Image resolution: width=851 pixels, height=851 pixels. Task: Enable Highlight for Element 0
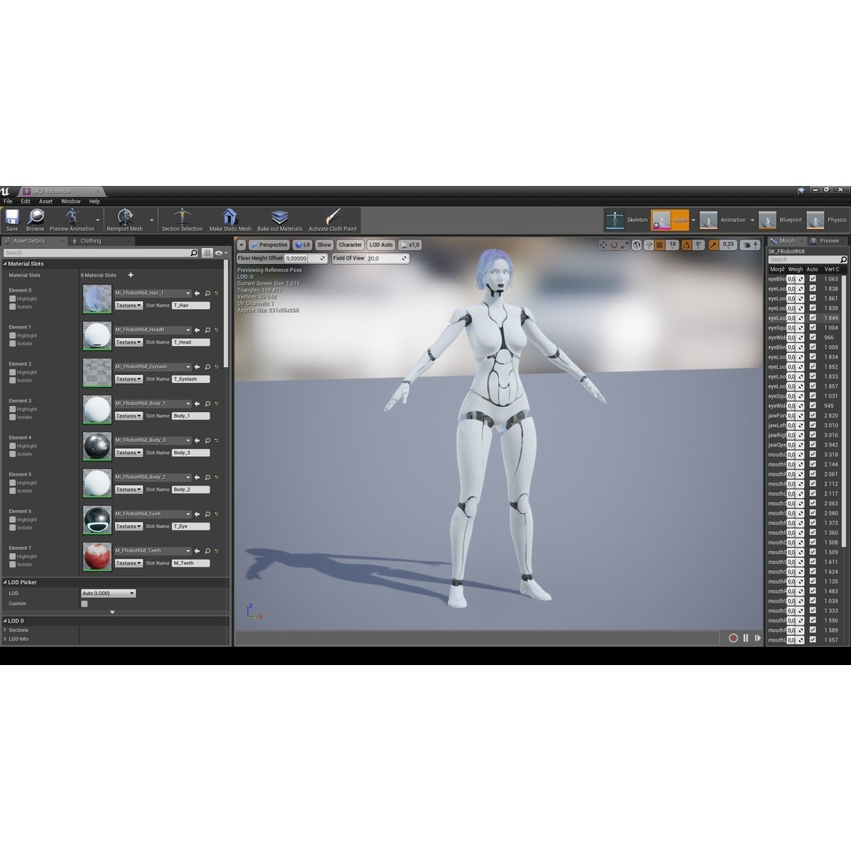point(13,299)
